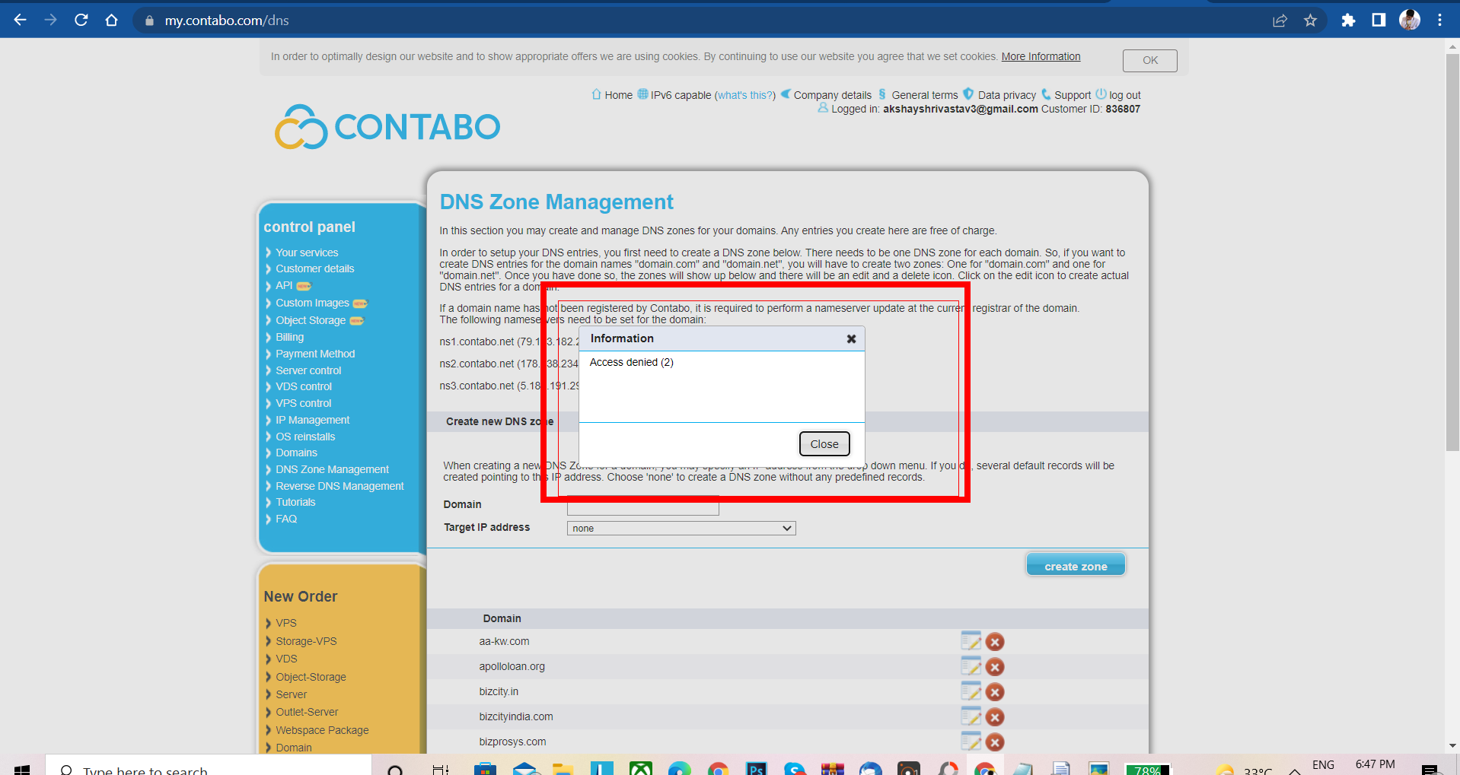Click the create zone button
This screenshot has height=775, width=1460.
[x=1075, y=566]
